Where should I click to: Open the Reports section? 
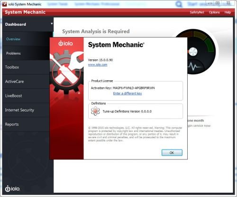(12, 124)
